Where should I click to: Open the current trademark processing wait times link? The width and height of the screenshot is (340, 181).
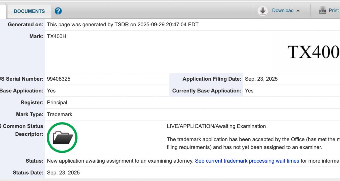[247, 161]
